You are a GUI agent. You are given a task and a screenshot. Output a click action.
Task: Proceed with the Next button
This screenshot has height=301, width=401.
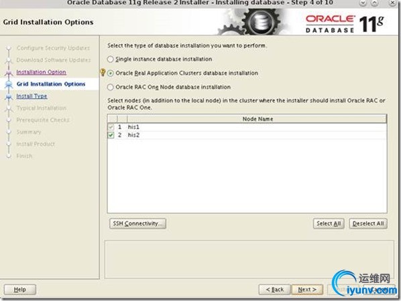pyautogui.click(x=307, y=290)
